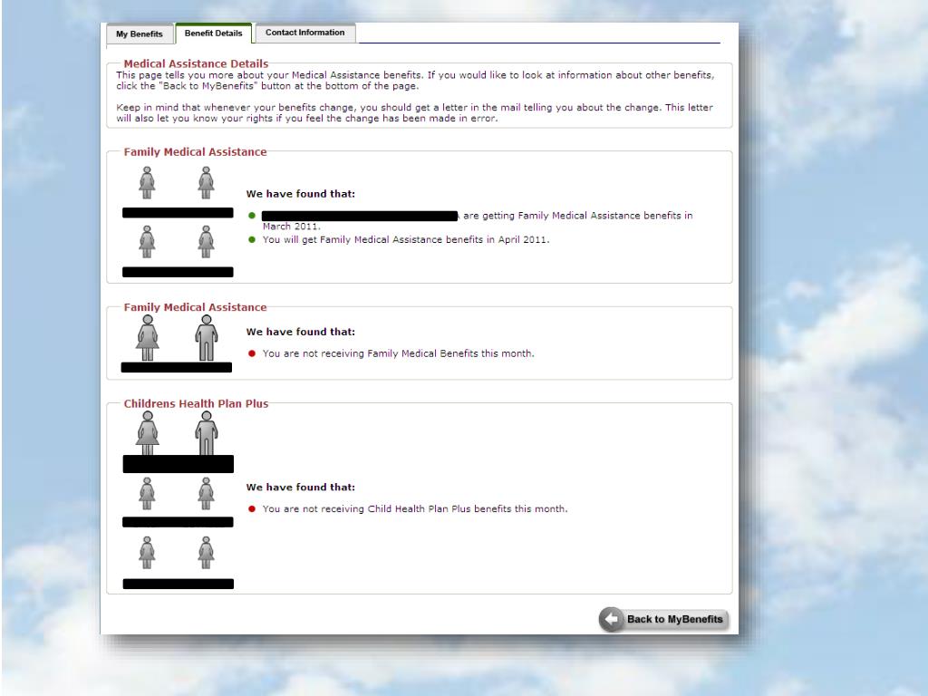Click adult man icon in Childrens Health Plan Plus

pos(207,432)
